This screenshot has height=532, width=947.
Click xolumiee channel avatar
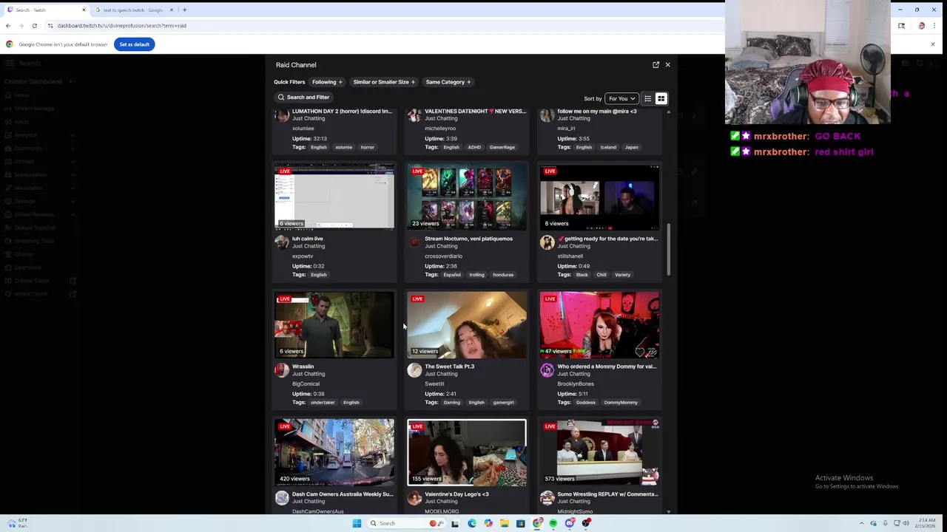pos(281,115)
